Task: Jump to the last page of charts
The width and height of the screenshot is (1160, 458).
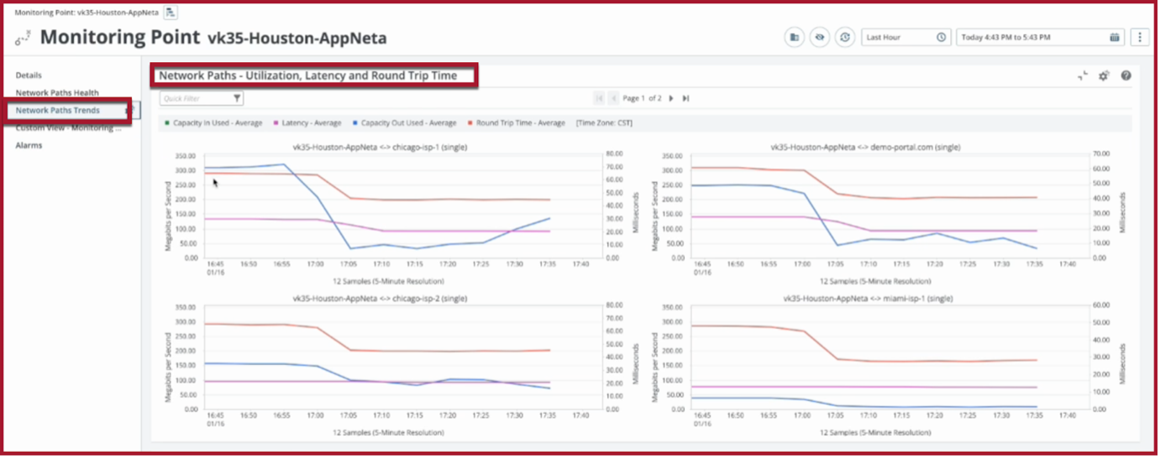Action: [x=686, y=98]
